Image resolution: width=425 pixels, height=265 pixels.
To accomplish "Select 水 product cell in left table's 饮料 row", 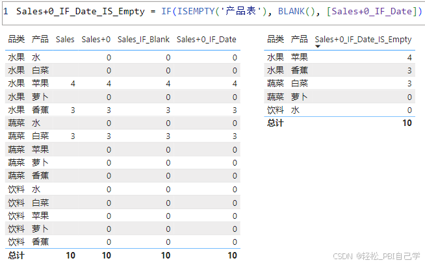I will tap(36, 189).
